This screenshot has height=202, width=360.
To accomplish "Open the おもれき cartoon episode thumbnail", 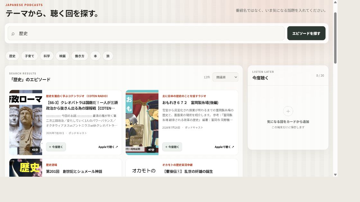I will click(142, 122).
